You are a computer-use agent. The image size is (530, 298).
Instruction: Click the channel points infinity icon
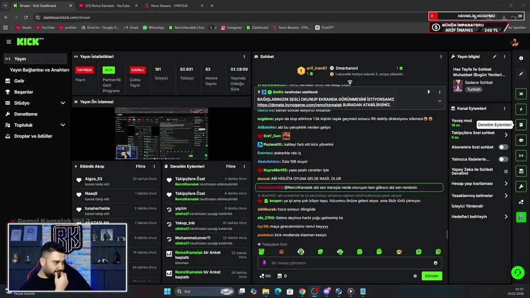tap(265, 276)
